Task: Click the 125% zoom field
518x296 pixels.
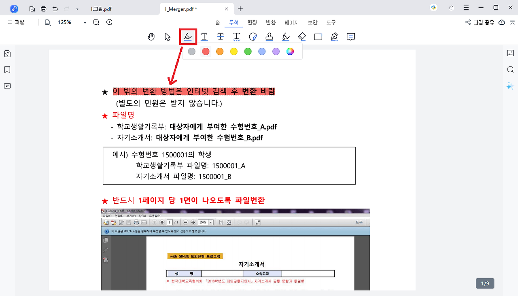Action: pos(64,22)
